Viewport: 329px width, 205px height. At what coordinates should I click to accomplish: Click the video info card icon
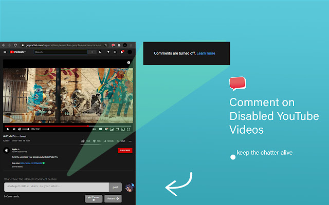(x=129, y=63)
